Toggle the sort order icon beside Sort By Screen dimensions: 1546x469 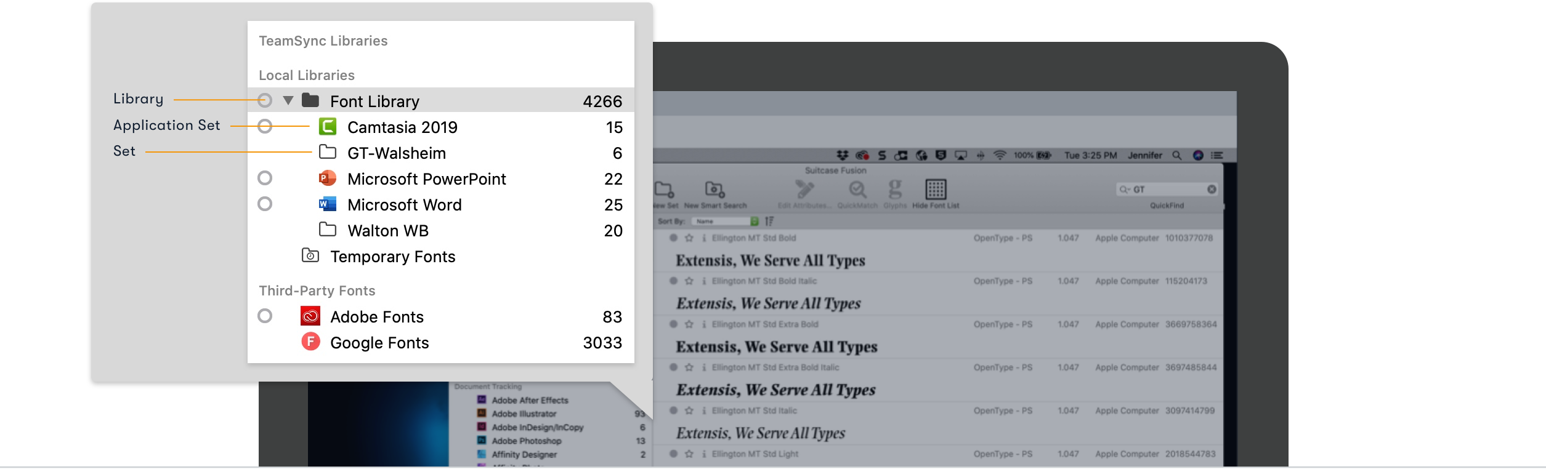769,221
